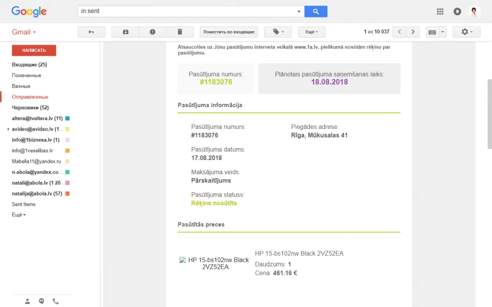Screen dimensions: 492x307
Task: Open info@1biznesa.lv label
Action: coord(36,140)
